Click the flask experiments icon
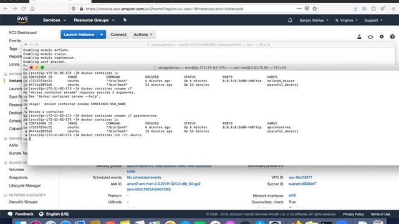 (x=359, y=37)
